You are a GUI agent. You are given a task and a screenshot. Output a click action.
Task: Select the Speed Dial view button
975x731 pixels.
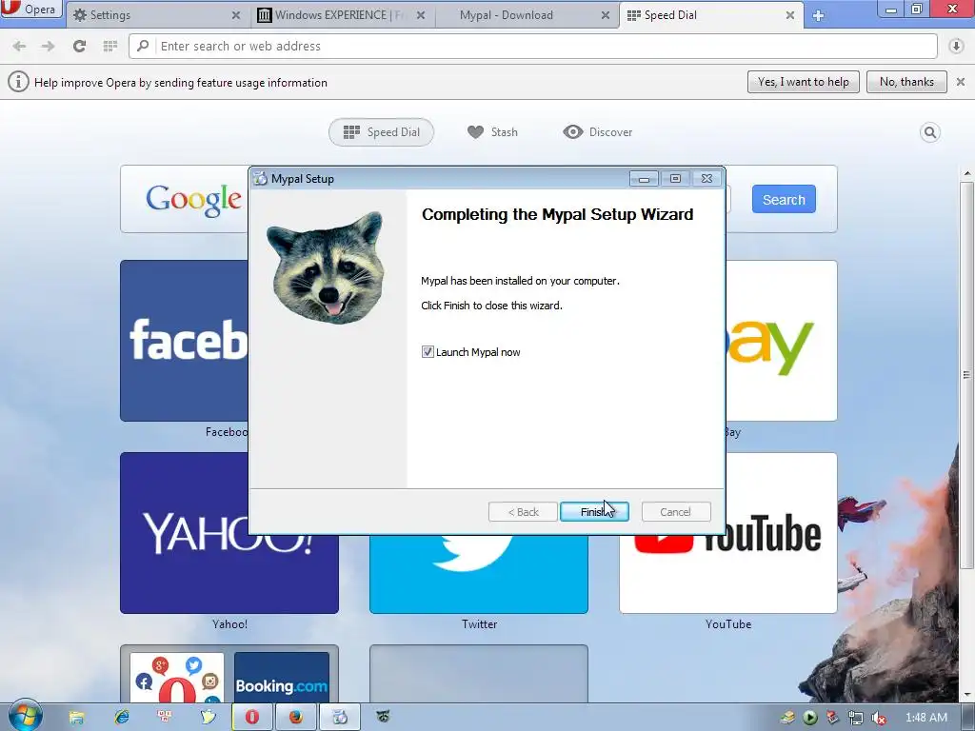click(381, 131)
